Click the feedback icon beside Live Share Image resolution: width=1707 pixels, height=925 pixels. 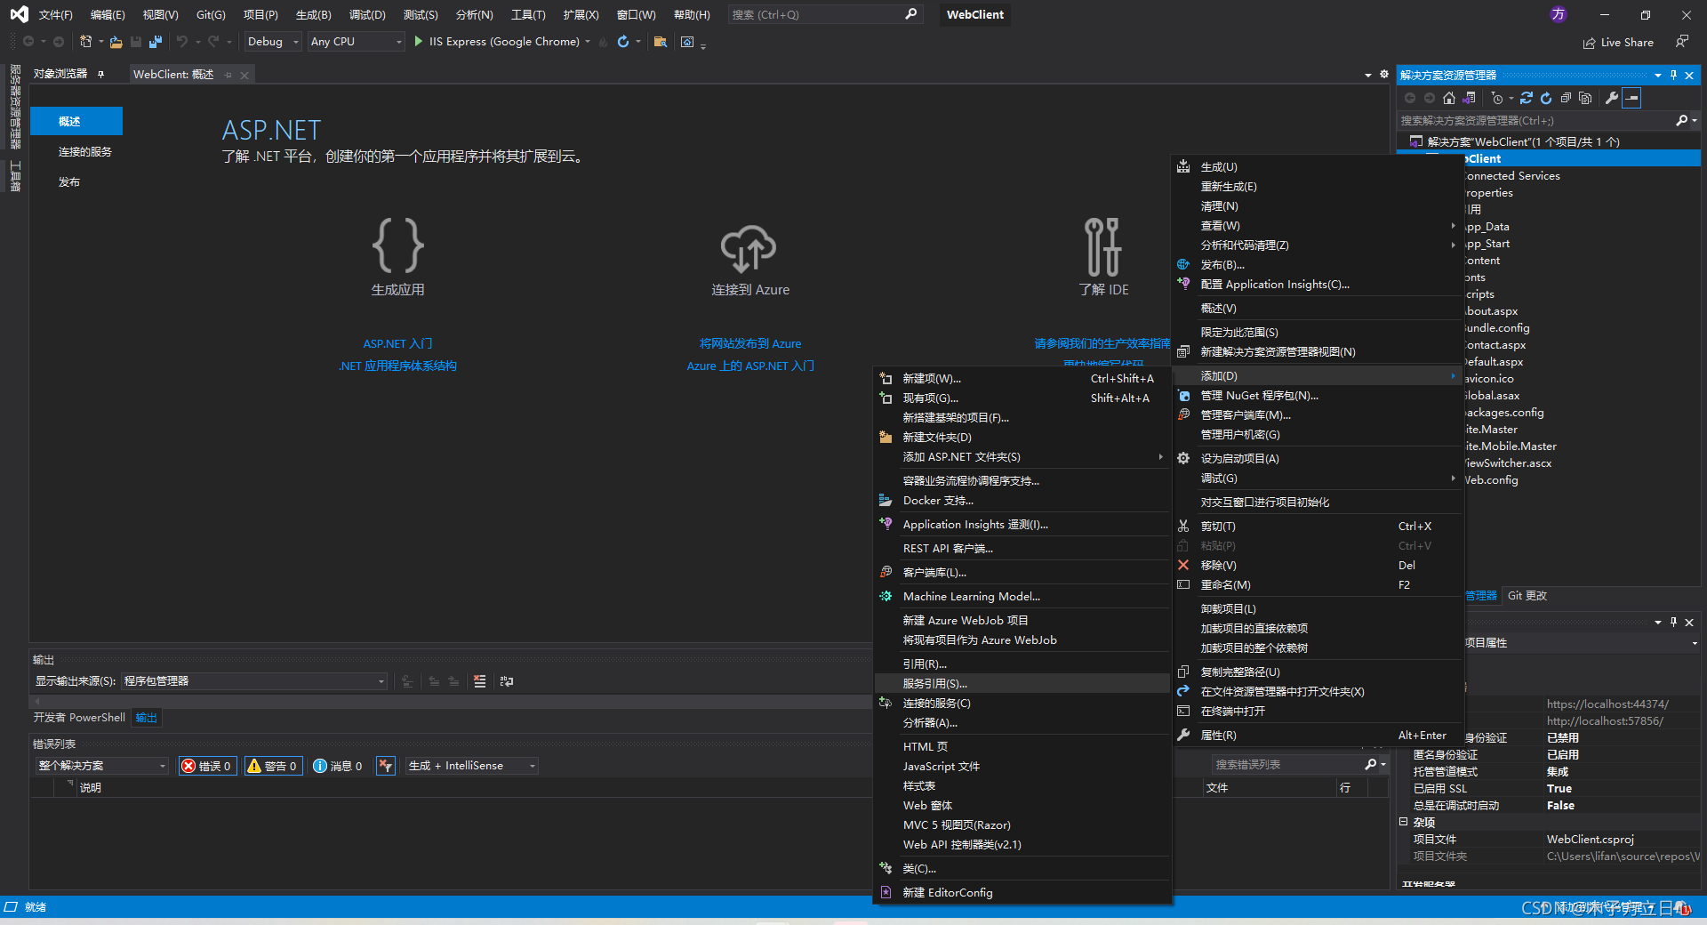tap(1681, 42)
